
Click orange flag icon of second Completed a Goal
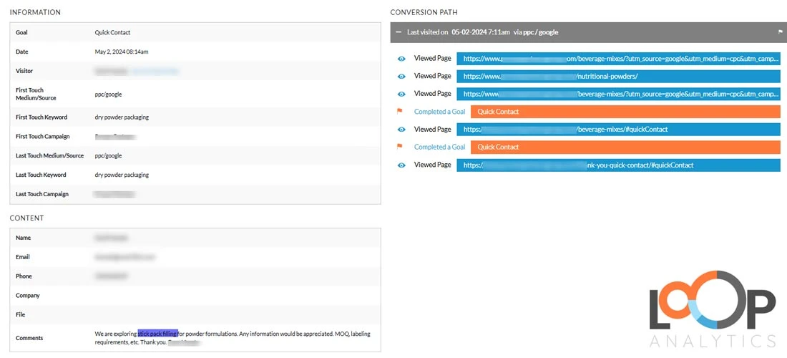400,147
